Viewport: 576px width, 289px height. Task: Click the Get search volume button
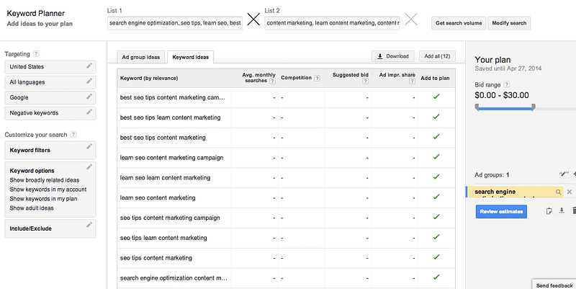tap(458, 23)
